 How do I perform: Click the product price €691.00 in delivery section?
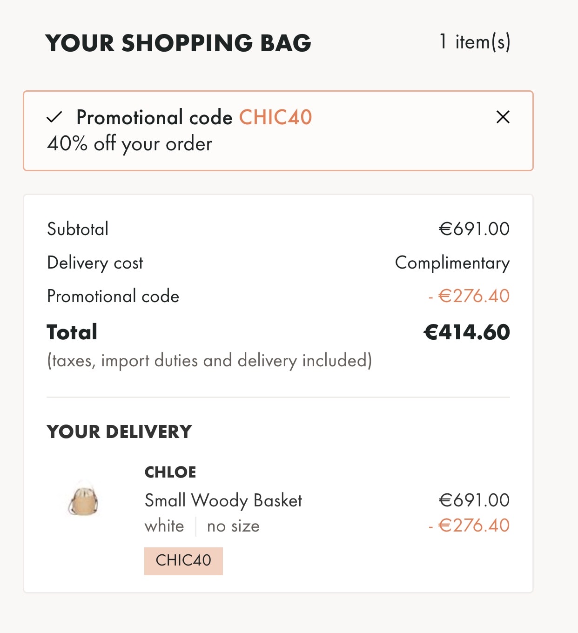474,500
